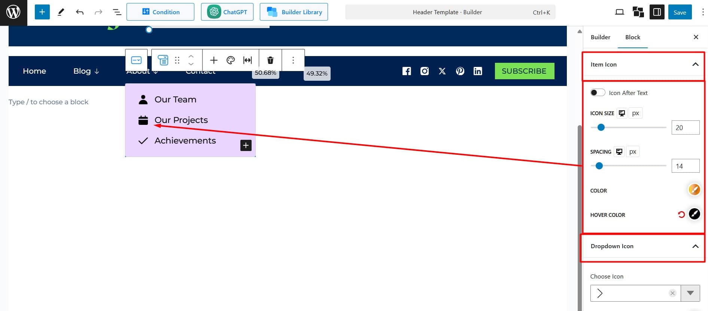The height and width of the screenshot is (311, 708).
Task: Click the Pinterest social icon
Action: [460, 71]
